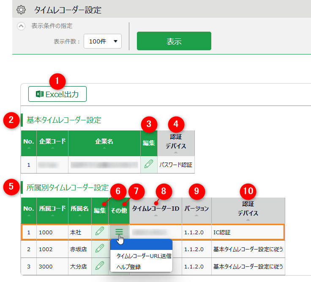Sort by 企業名 column header

tap(104, 143)
